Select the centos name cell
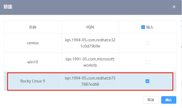The width and height of the screenshot is (182, 108). 33,43
